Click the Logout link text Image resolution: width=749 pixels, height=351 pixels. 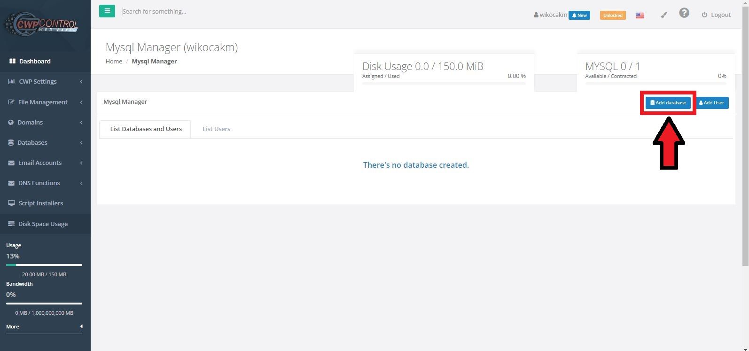(721, 15)
